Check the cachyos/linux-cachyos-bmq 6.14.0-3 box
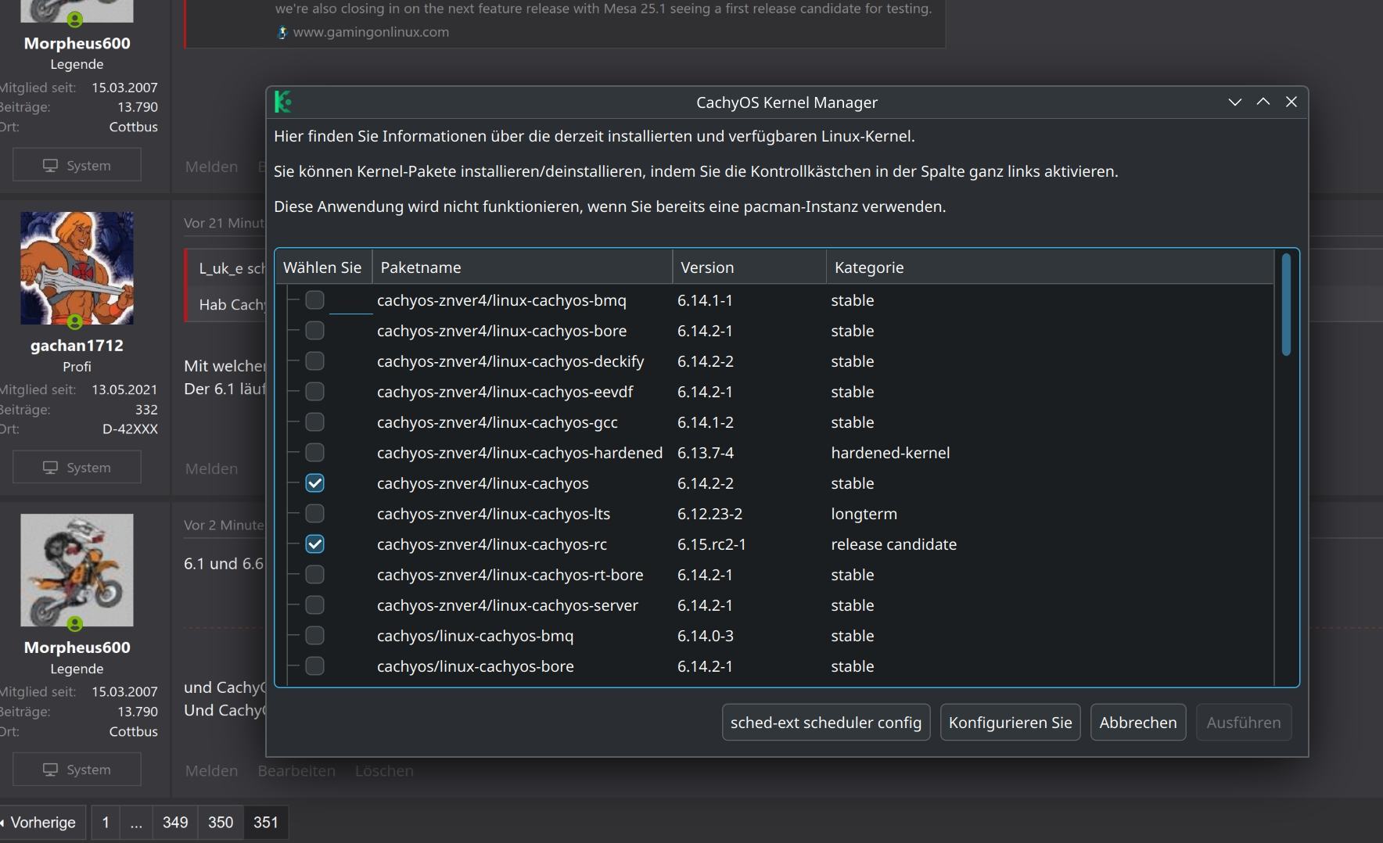 point(314,635)
